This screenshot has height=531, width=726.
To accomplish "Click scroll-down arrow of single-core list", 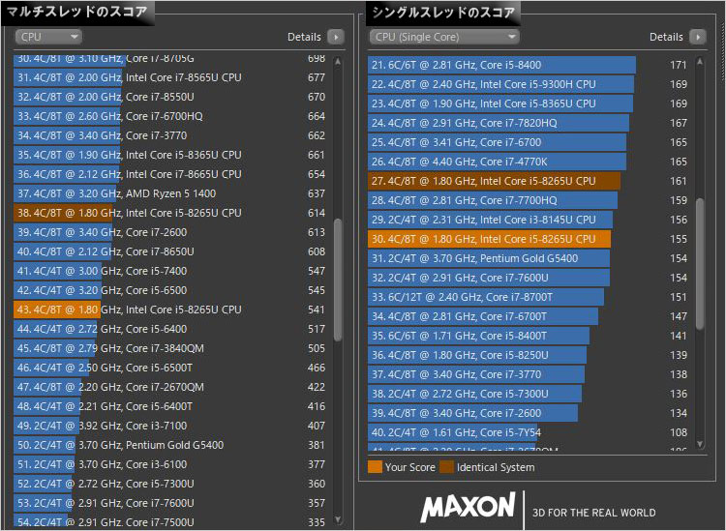I will (x=700, y=444).
